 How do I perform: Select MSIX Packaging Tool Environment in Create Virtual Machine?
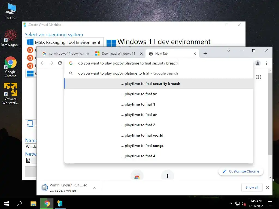tap(64, 42)
